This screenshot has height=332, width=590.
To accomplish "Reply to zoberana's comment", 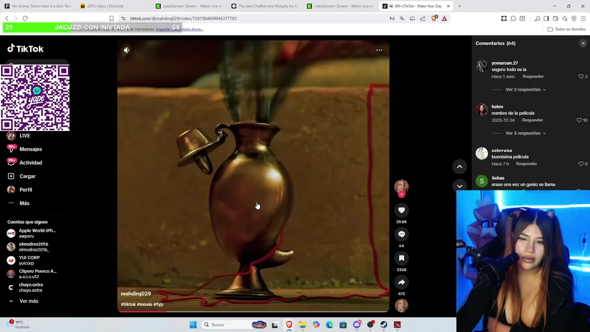I will (526, 164).
